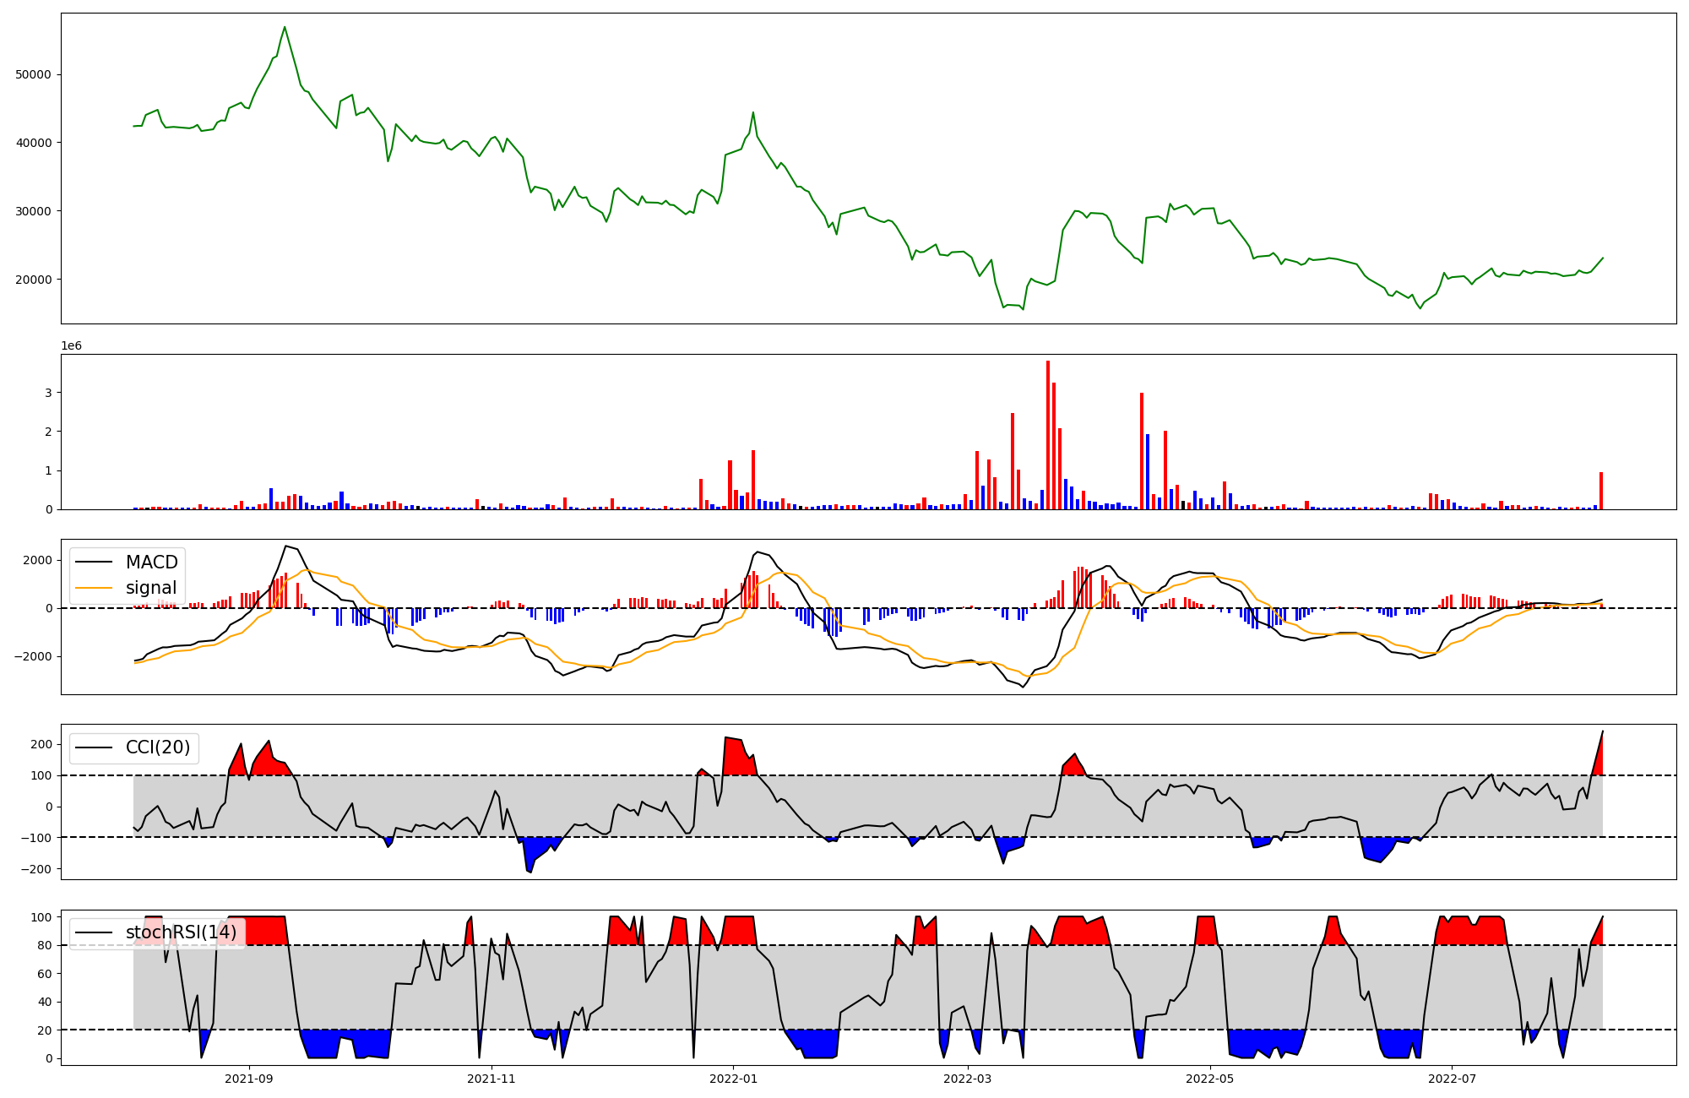Click the 2021-09 date axis label
1689x1098 pixels.
click(x=249, y=1079)
